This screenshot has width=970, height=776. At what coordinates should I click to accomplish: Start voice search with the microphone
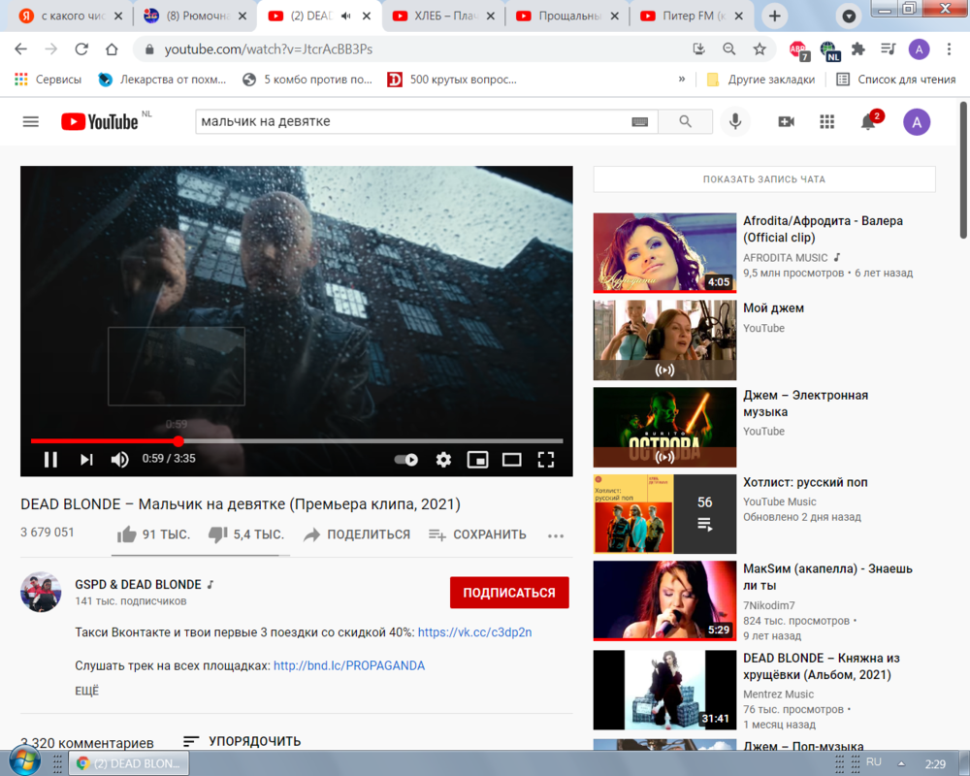tap(735, 122)
